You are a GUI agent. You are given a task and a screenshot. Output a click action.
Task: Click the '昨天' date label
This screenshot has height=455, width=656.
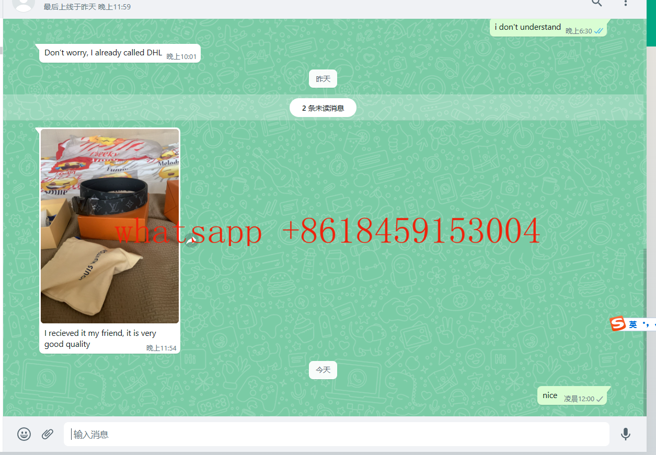point(323,79)
